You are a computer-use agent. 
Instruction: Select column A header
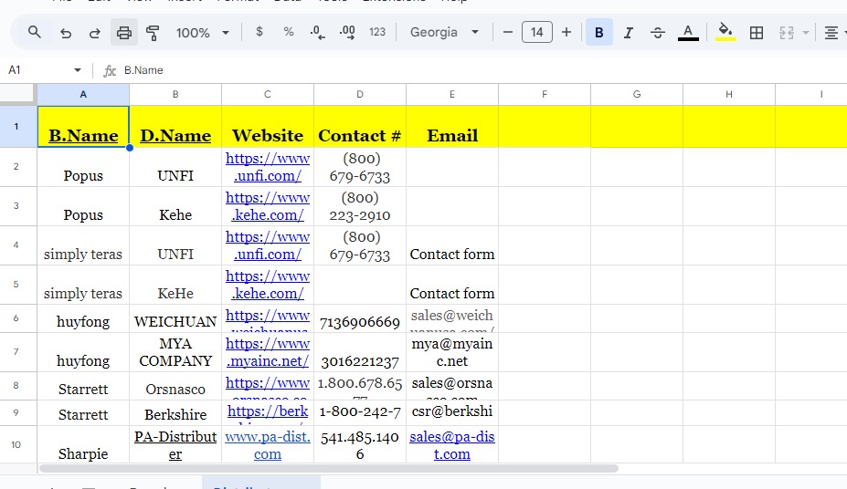[83, 94]
